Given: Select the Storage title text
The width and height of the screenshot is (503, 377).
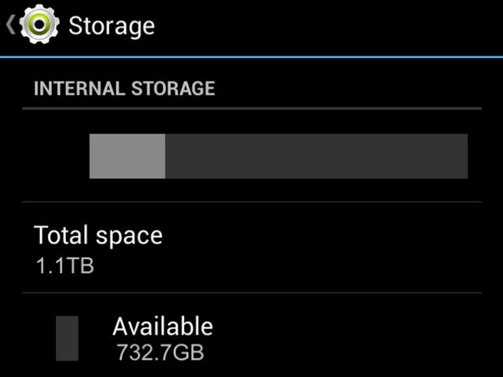Looking at the screenshot, I should tap(112, 26).
